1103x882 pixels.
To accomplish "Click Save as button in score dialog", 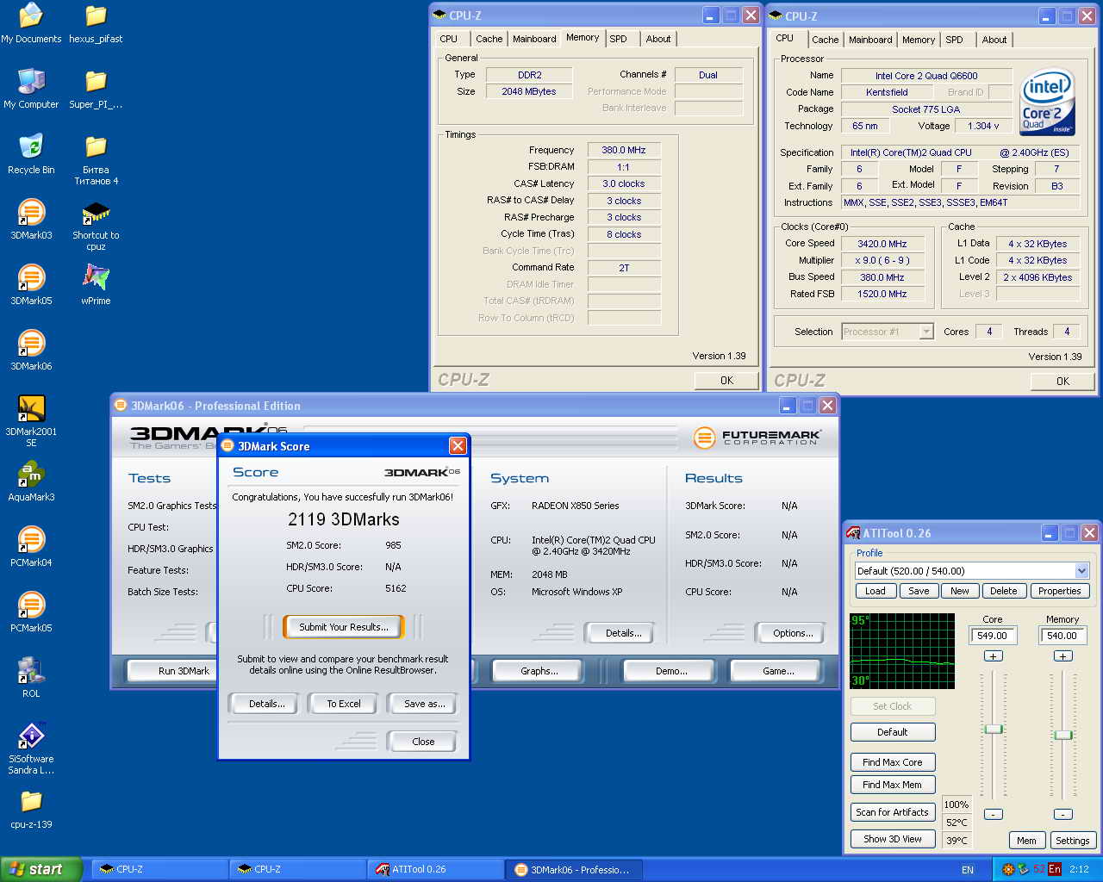I will (425, 704).
